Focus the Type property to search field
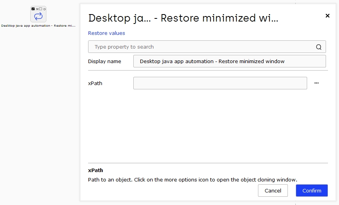Screen dimensions: 339x205 point(207,47)
